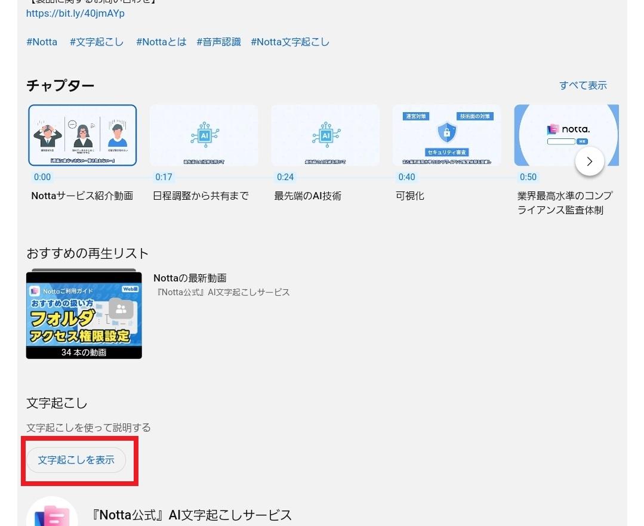Click the 文字起こしを表示 button
Screen dimensions: 644x526
(76, 460)
